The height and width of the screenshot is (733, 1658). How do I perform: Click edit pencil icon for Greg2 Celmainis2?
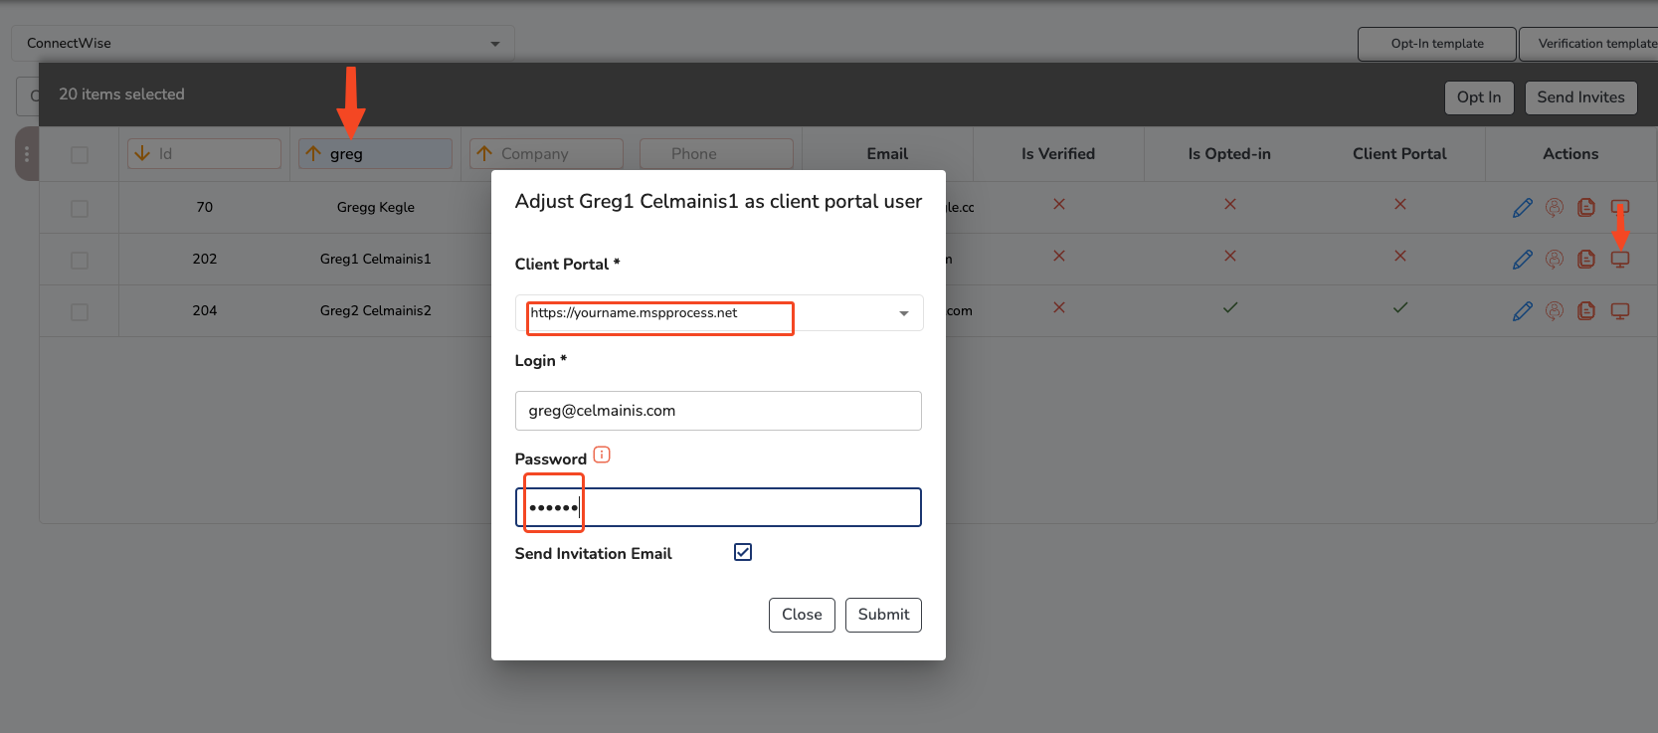tap(1523, 310)
